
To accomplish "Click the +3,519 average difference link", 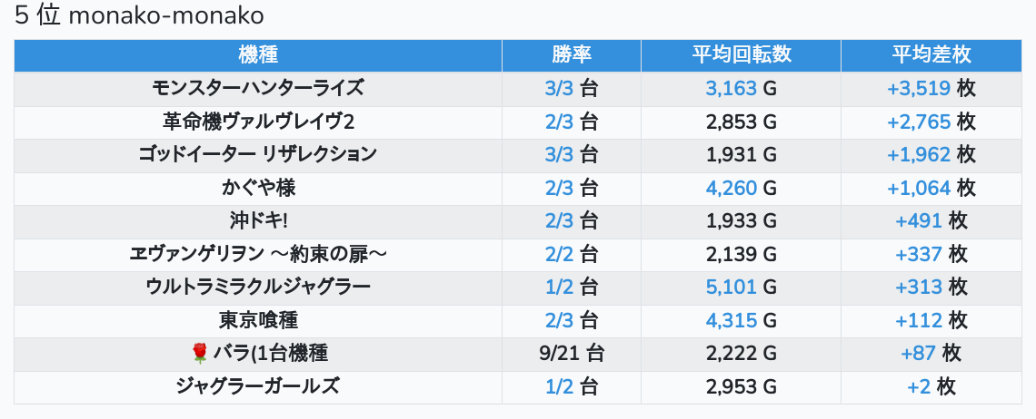I will click(919, 88).
